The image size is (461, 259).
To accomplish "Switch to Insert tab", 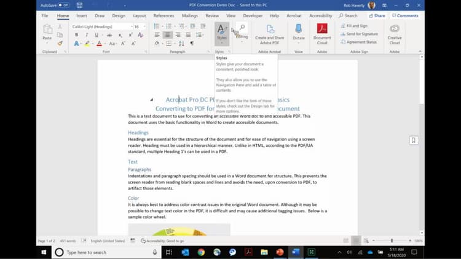I will tap(81, 15).
